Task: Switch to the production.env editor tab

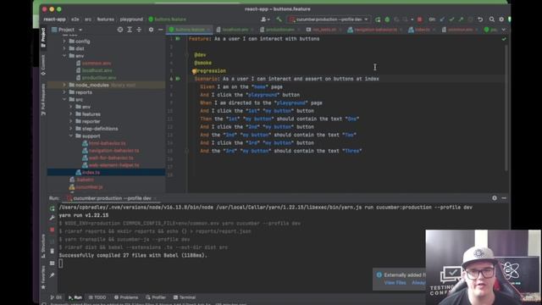Action: (280, 30)
